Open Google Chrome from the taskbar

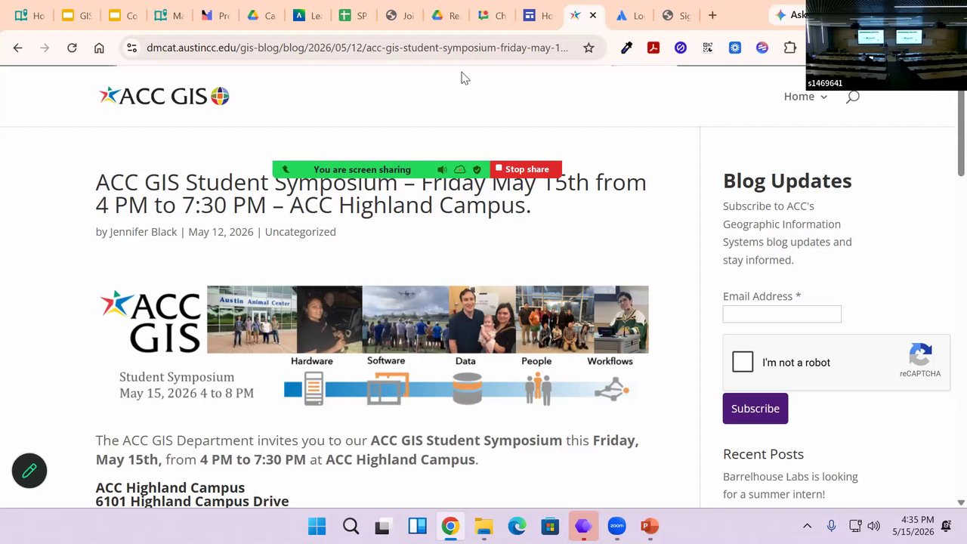tap(450, 526)
